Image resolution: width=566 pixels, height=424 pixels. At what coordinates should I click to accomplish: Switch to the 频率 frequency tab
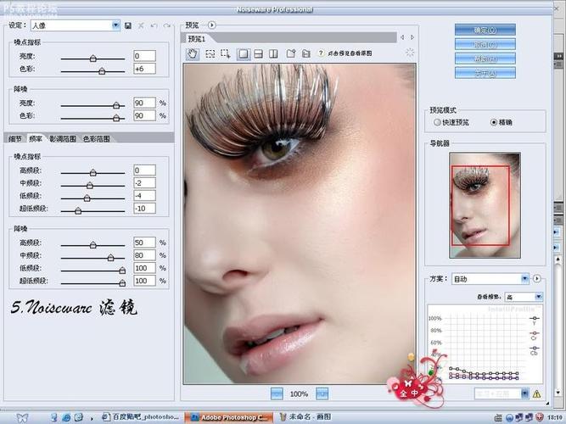[36, 139]
